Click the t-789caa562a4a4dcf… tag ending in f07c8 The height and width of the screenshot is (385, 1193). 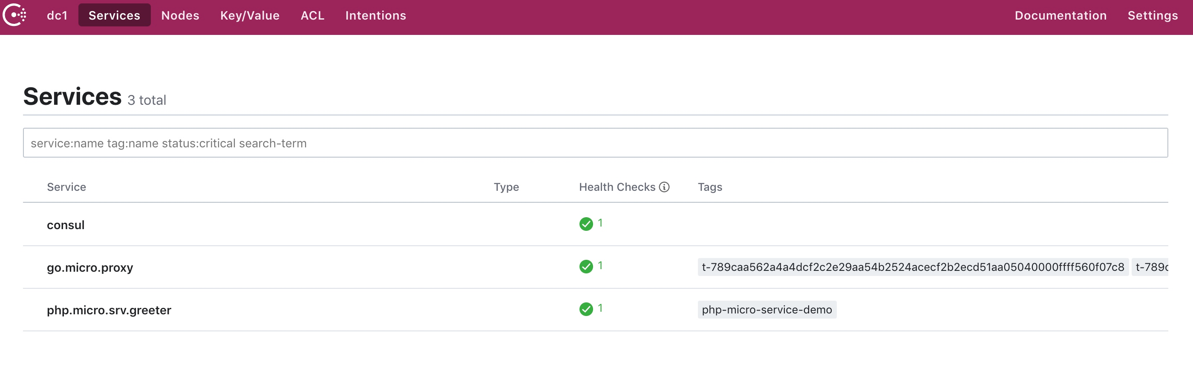(912, 267)
